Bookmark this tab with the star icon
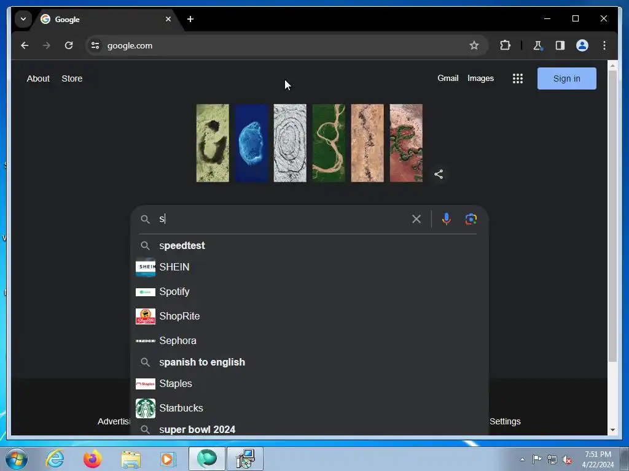The width and height of the screenshot is (629, 471). tap(474, 45)
